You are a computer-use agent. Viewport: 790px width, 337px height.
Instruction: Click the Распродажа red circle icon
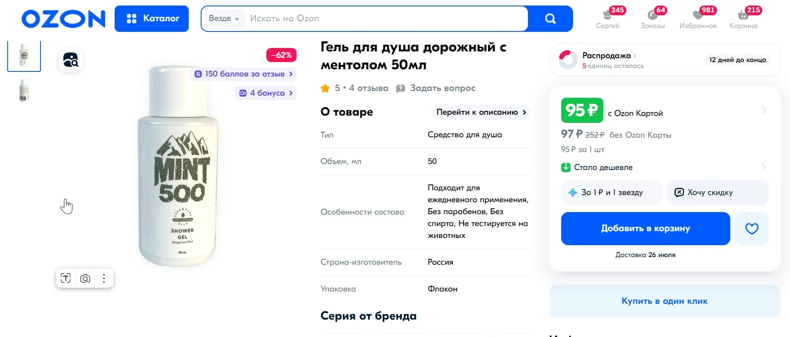(x=568, y=60)
